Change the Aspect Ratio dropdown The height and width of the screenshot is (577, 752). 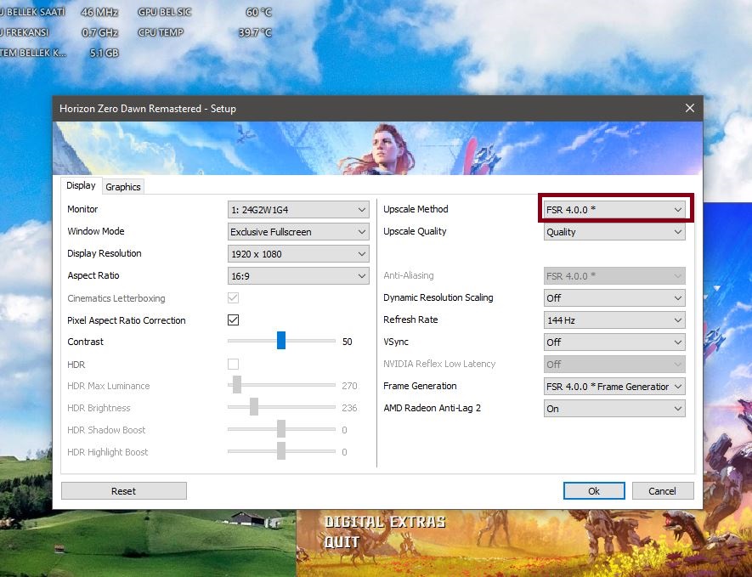pos(298,276)
